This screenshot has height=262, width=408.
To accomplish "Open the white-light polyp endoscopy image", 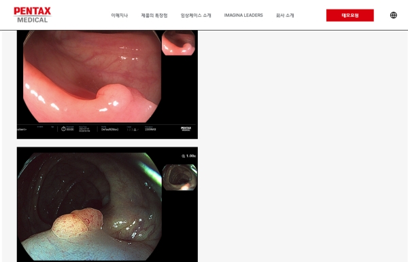I will tap(107, 85).
